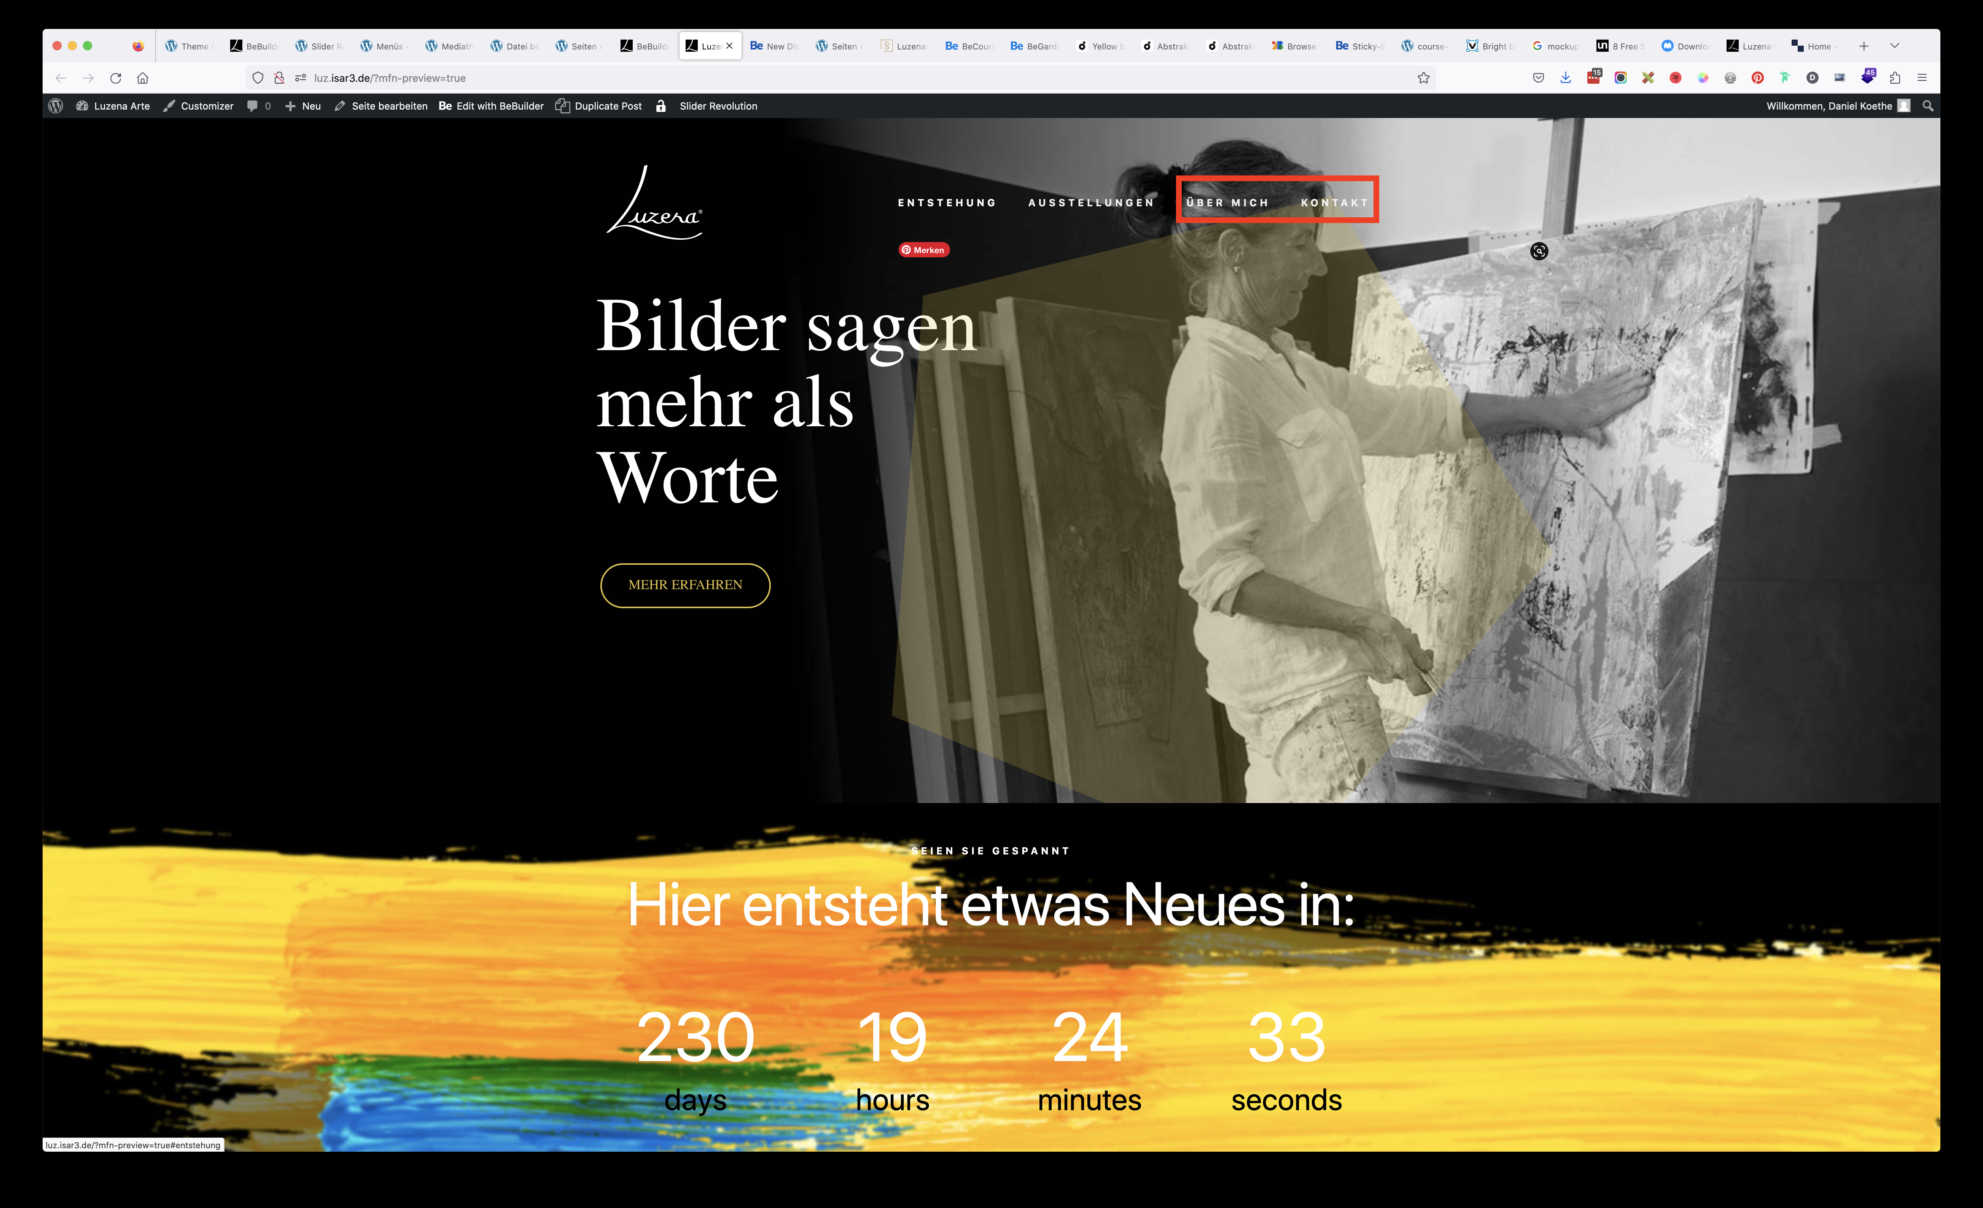The height and width of the screenshot is (1208, 1983).
Task: Click the Firefox View icon
Action: pyautogui.click(x=138, y=46)
